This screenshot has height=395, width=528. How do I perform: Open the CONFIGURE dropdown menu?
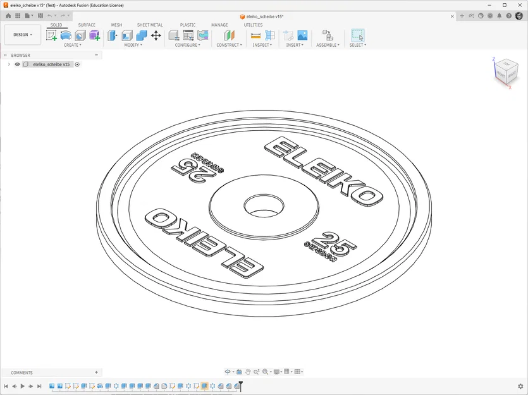coord(188,45)
